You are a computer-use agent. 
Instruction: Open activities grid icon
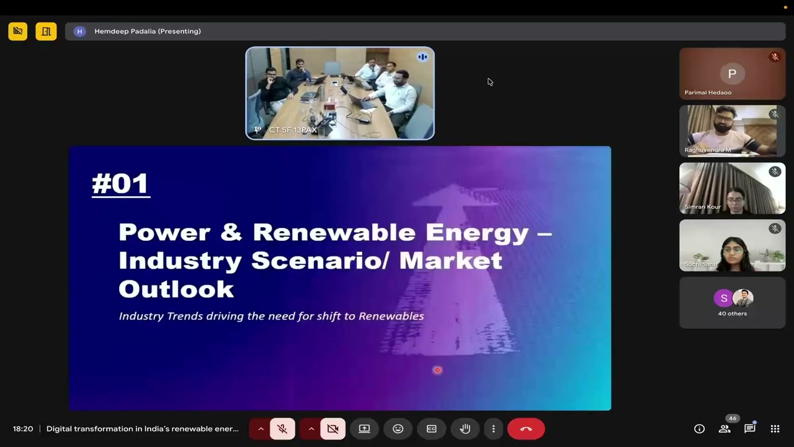pyautogui.click(x=775, y=429)
